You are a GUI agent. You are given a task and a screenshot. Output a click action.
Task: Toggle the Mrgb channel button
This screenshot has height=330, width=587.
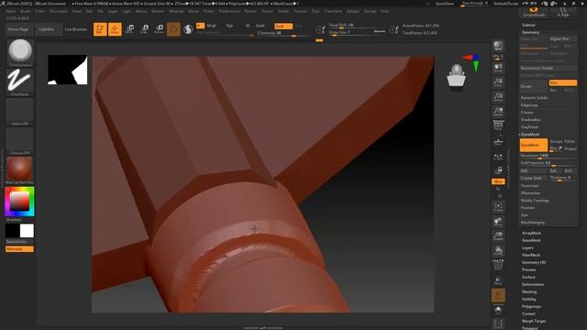click(212, 26)
